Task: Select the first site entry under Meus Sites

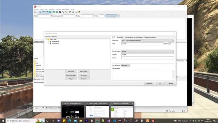Action: 56,42
